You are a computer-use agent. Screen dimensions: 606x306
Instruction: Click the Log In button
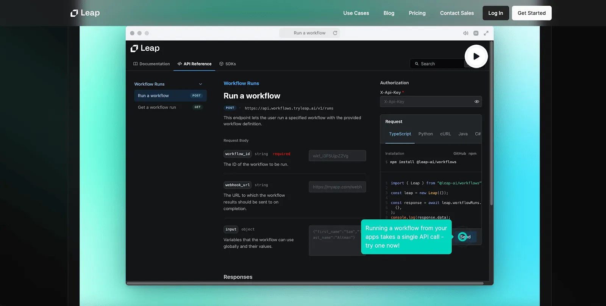495,13
